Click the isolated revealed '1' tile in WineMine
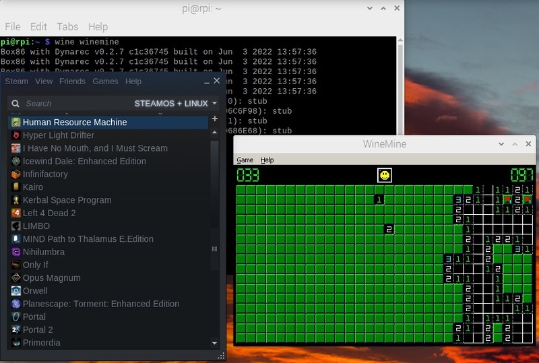The height and width of the screenshot is (363, 539). point(379,200)
